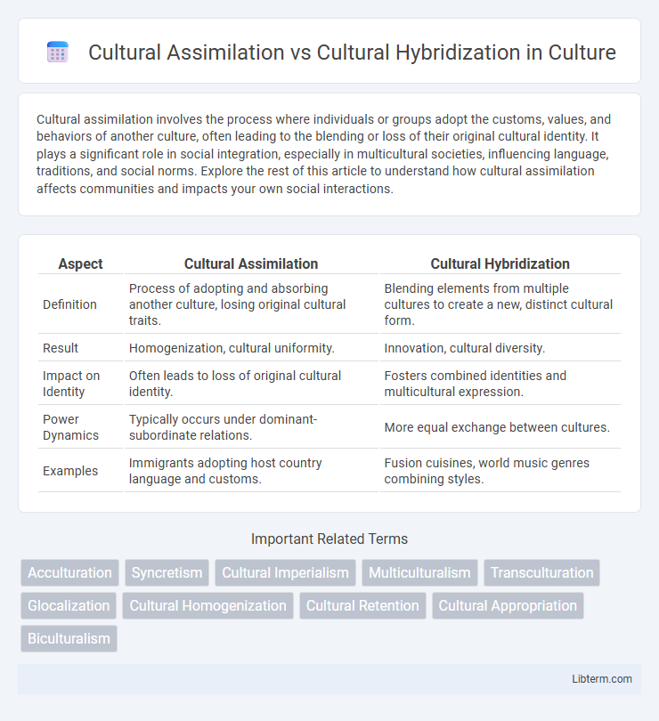Click the 'Blending elements from multiple cultures' cell
Viewport: 659px width, 721px height.
[x=500, y=304]
